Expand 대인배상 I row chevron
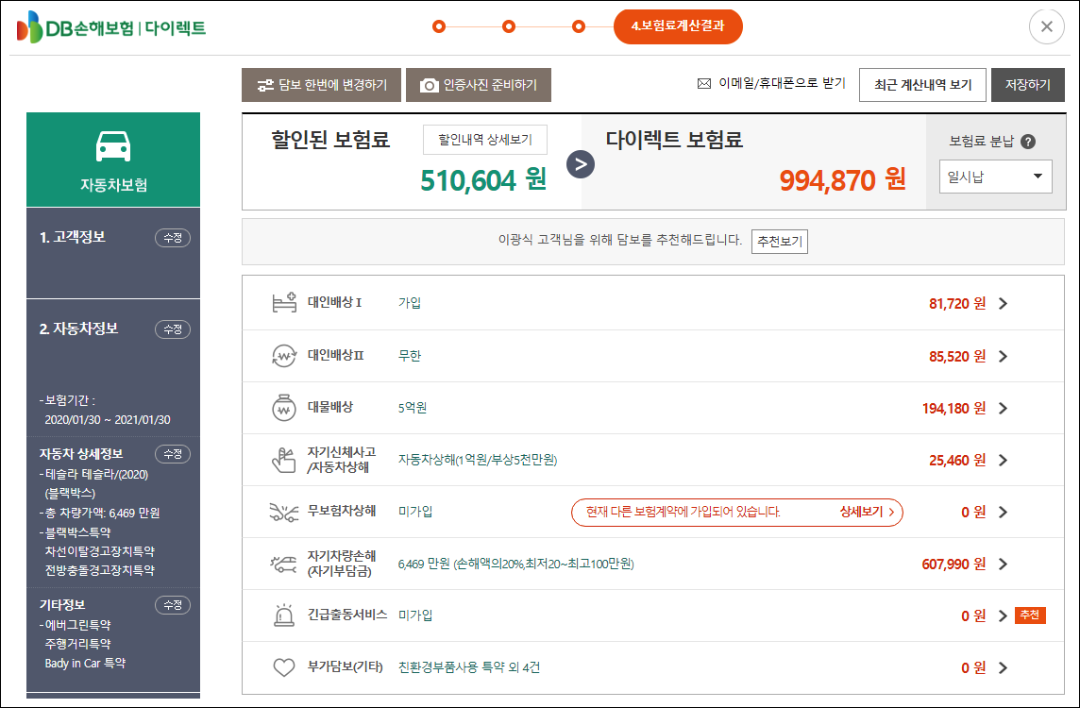 pos(1003,304)
